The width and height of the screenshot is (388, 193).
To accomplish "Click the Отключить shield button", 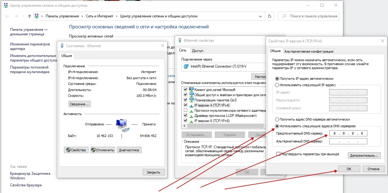I will click(x=103, y=150).
